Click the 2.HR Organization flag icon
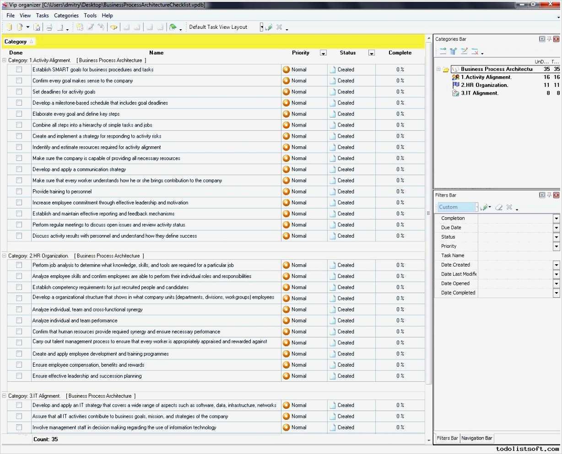Image resolution: width=562 pixels, height=454 pixels. (x=455, y=85)
